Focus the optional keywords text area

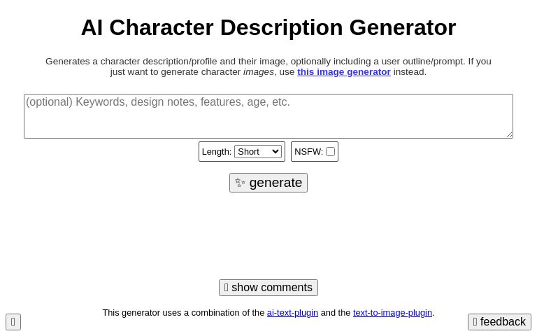point(268,116)
